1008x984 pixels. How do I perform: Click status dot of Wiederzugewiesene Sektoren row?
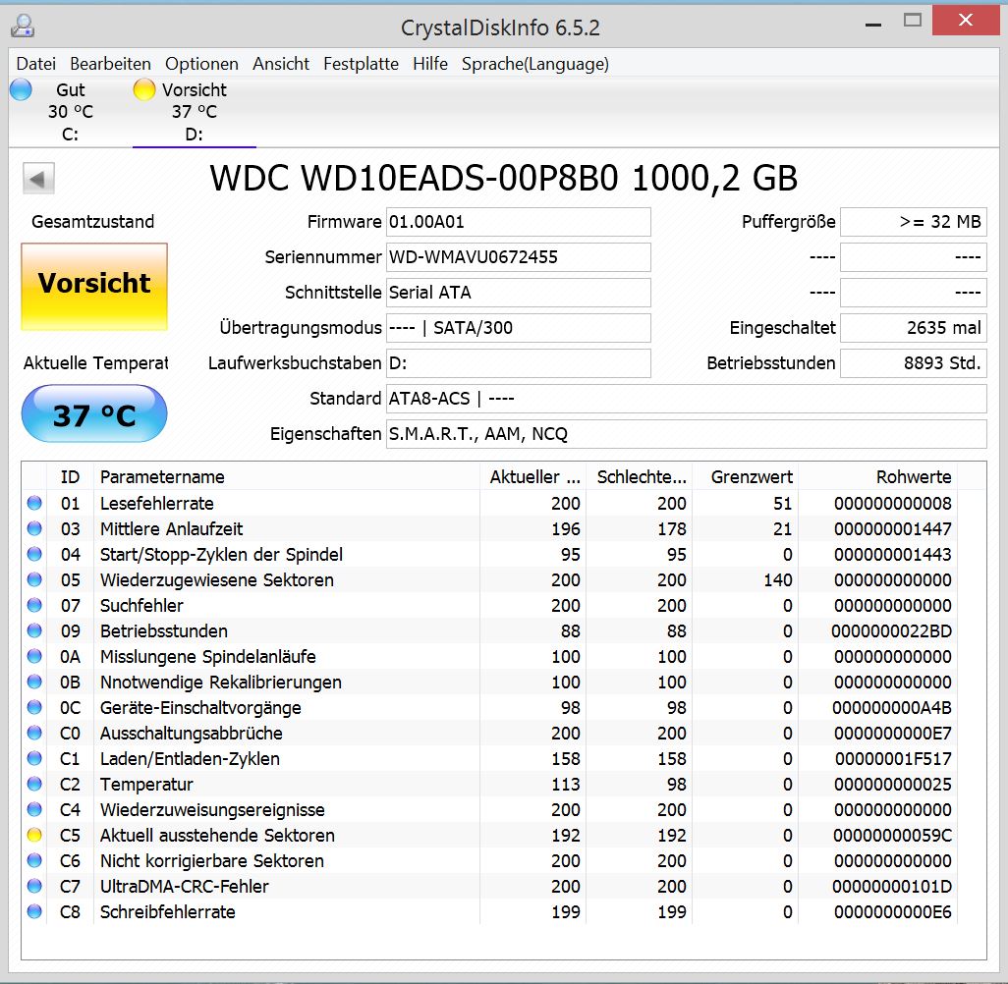pyautogui.click(x=34, y=579)
